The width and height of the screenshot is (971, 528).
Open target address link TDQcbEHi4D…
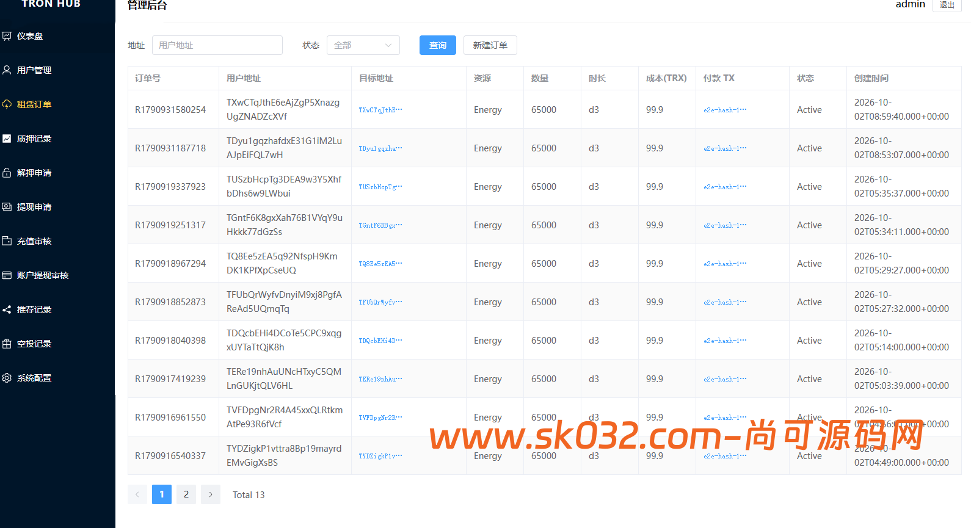tap(380, 341)
